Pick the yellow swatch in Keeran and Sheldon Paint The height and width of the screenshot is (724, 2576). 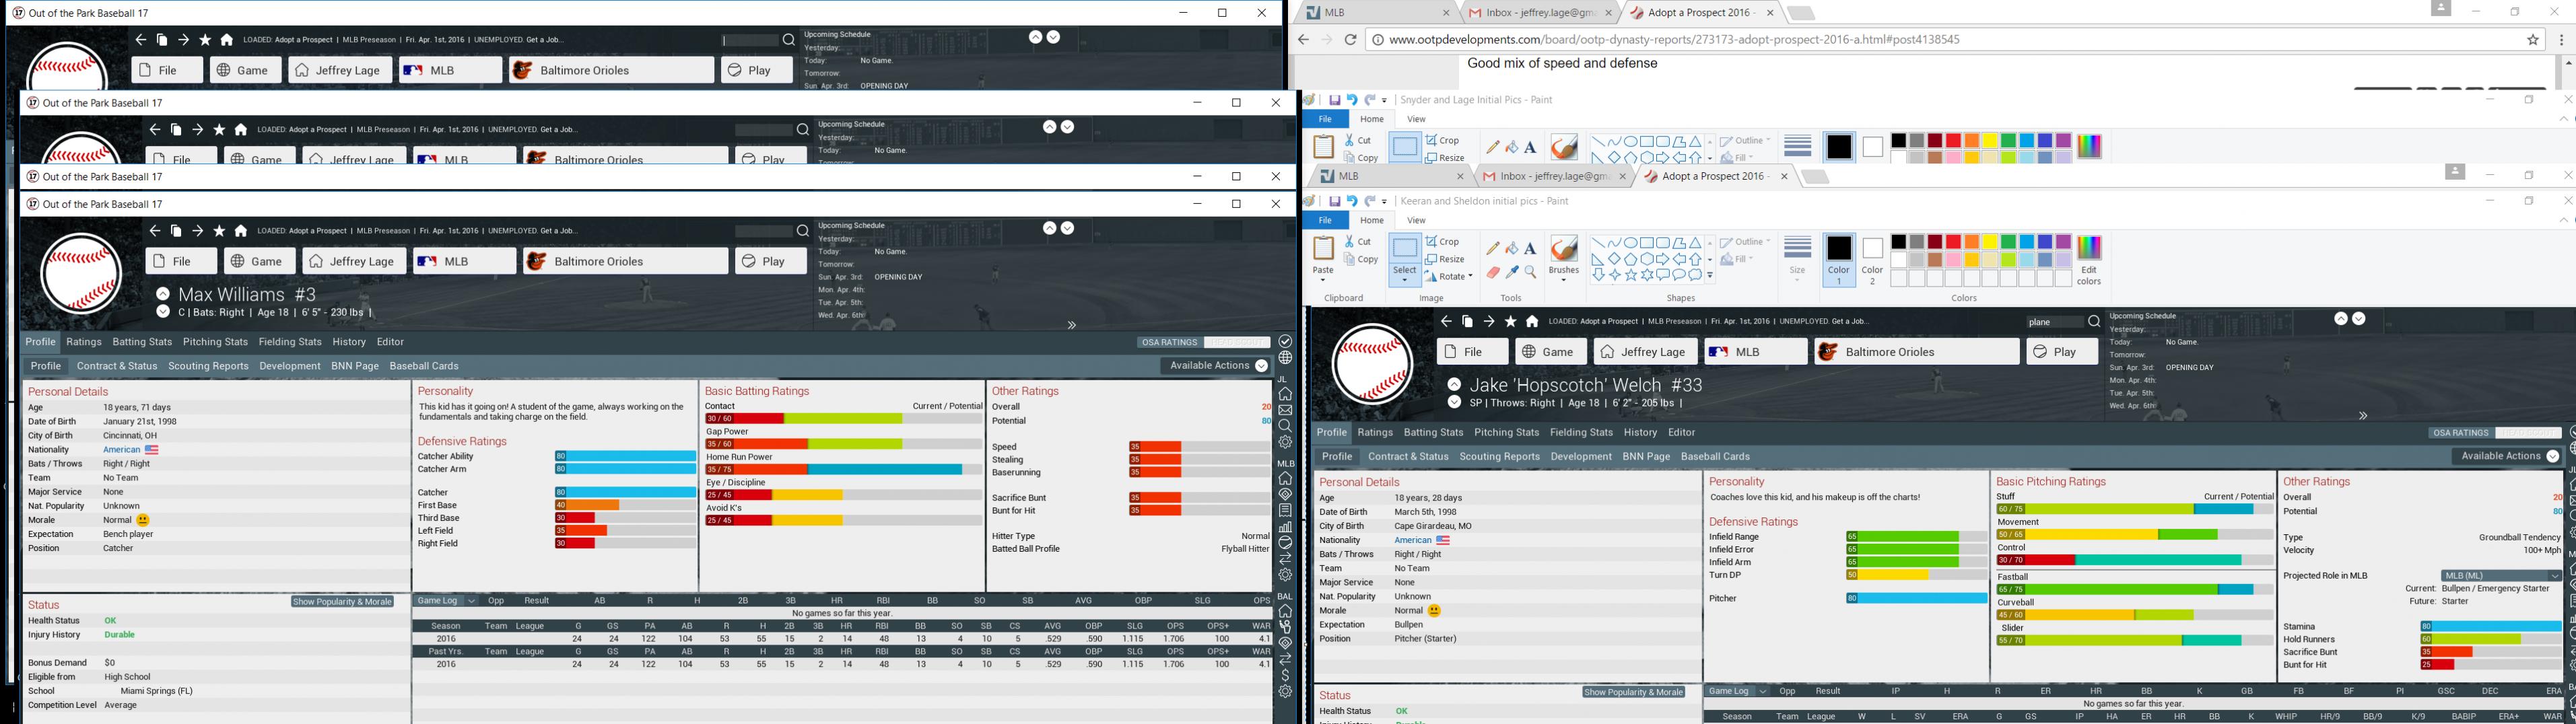click(1990, 243)
